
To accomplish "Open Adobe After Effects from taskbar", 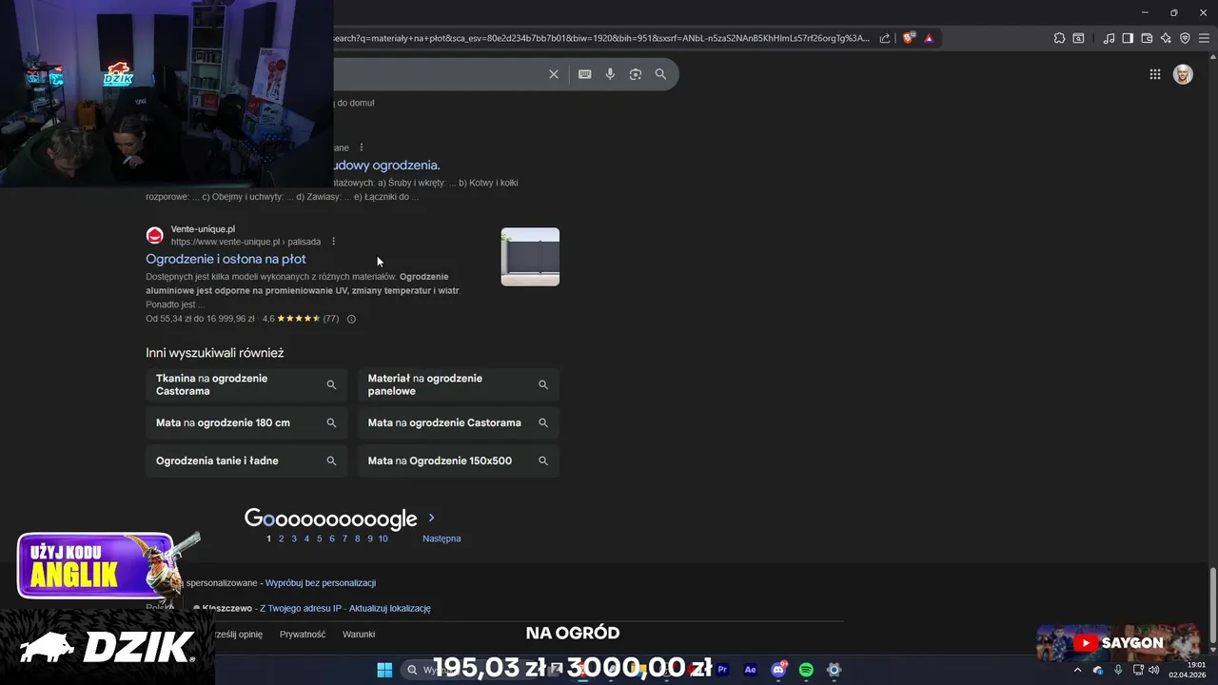I will click(x=750, y=670).
